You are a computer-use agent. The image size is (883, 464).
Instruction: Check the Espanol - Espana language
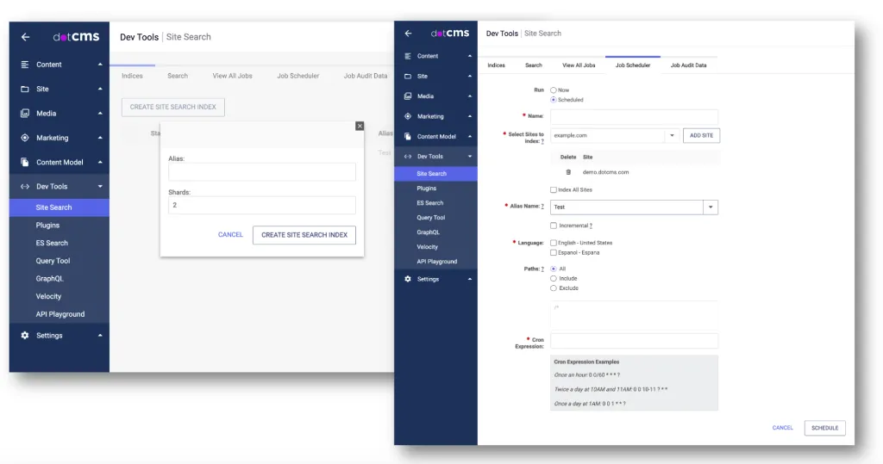tap(554, 252)
